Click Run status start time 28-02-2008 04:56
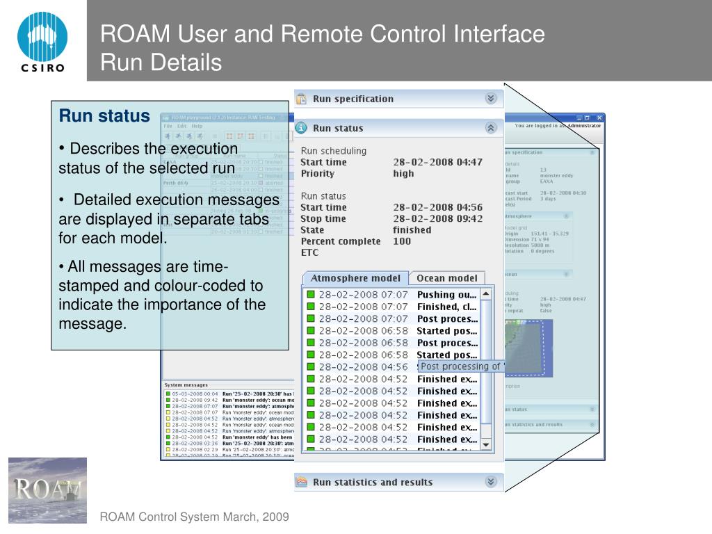The image size is (712, 534). pos(438,207)
